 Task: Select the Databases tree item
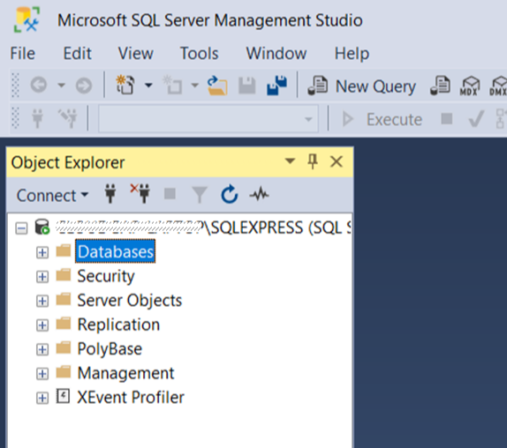coord(116,251)
